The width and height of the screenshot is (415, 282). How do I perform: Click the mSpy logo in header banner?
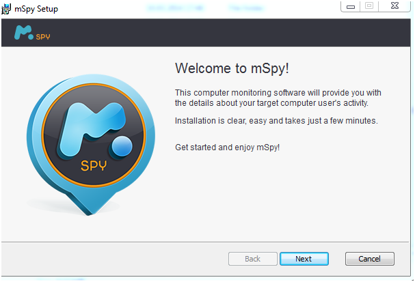(32, 33)
